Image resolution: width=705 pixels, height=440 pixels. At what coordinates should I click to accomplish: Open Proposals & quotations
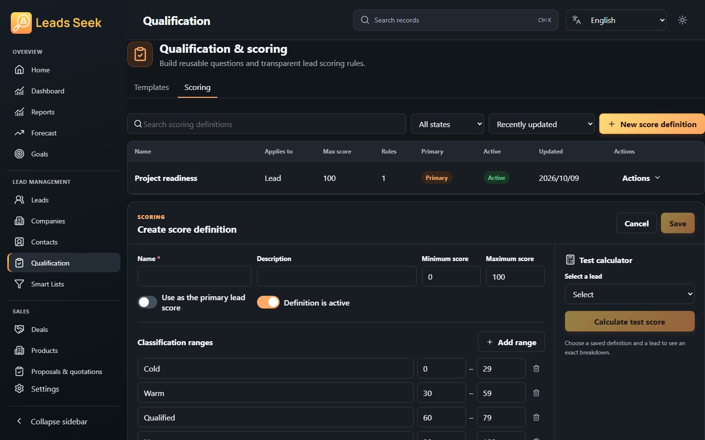(64, 372)
